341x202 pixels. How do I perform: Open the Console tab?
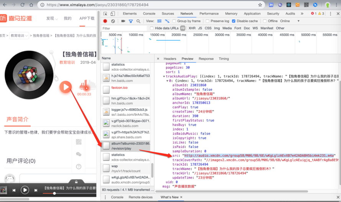[149, 14]
